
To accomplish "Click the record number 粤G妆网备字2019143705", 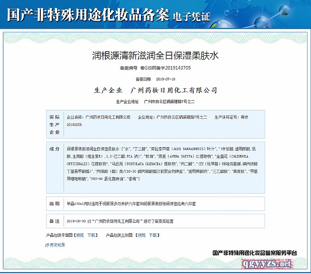I will point(165,68).
